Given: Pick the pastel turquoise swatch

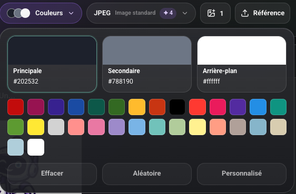Looking at the screenshot, I should (x=157, y=127).
